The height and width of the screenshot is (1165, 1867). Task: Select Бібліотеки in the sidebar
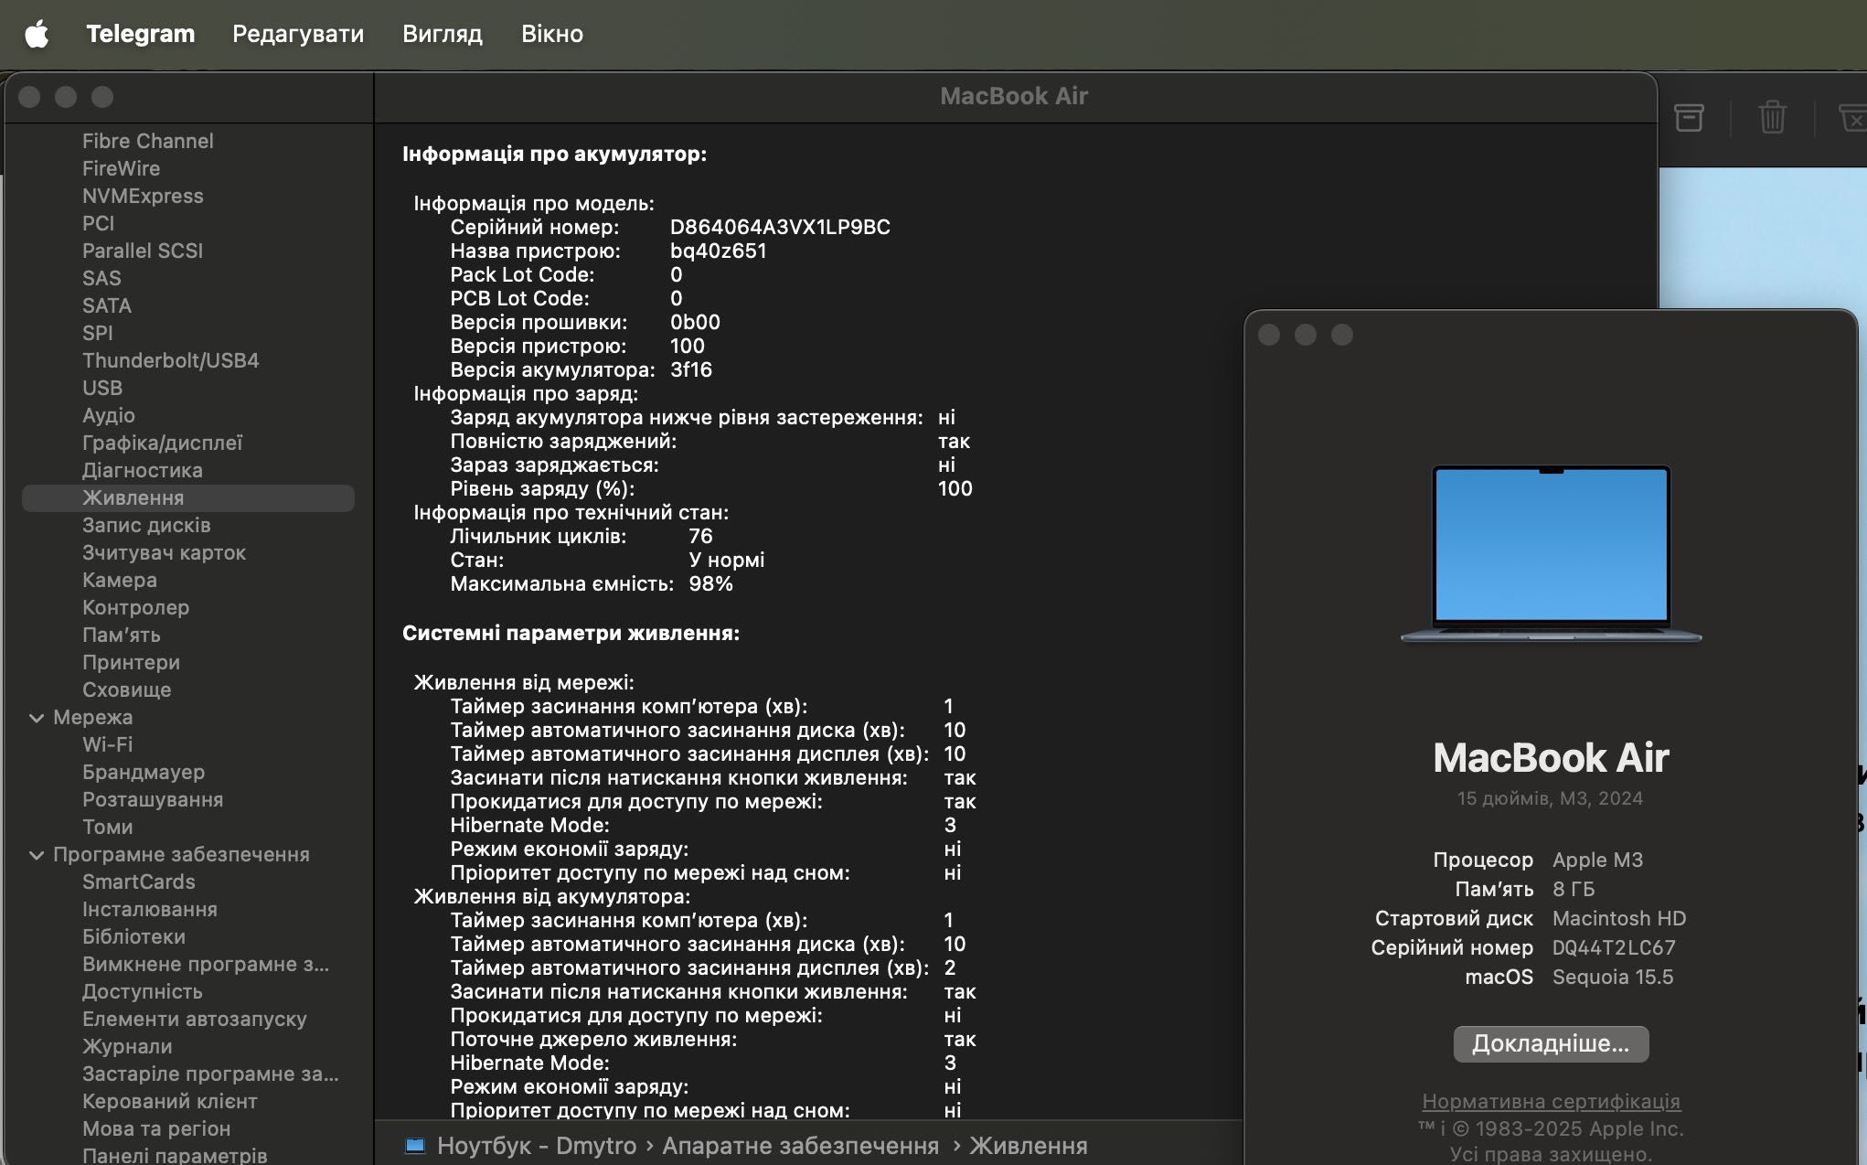[134, 936]
